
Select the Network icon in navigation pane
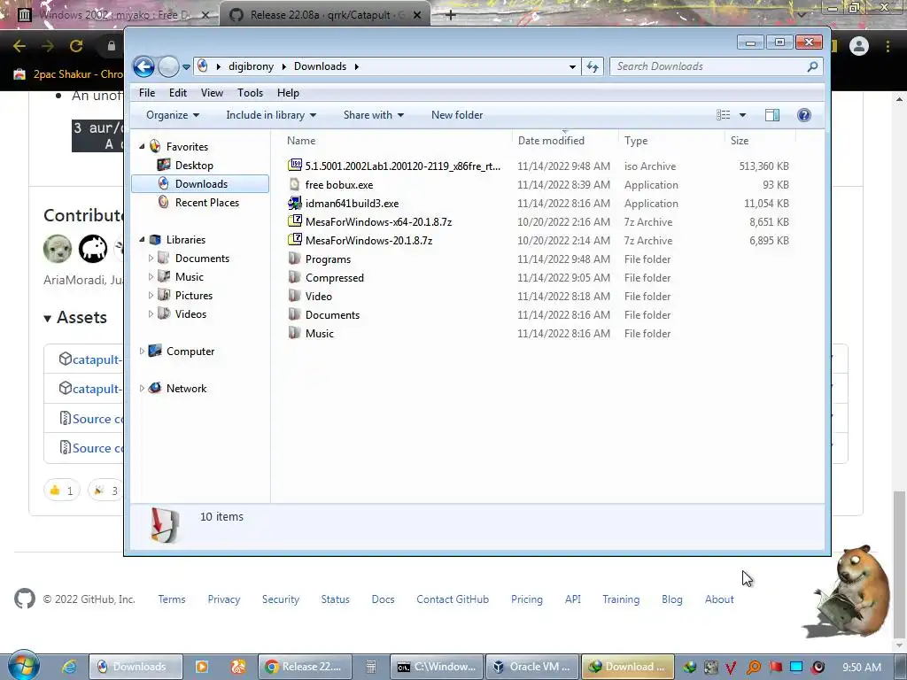[x=155, y=388]
